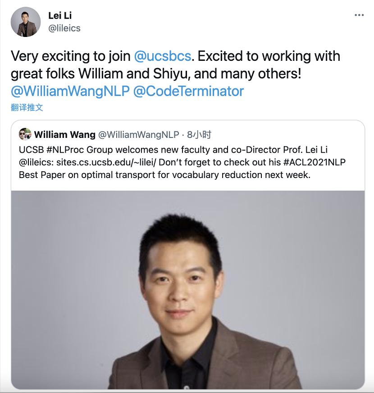The width and height of the screenshot is (374, 393).
Task: Open the sites.cs.ucsb.edu/~lilei/ link
Action: click(106, 162)
